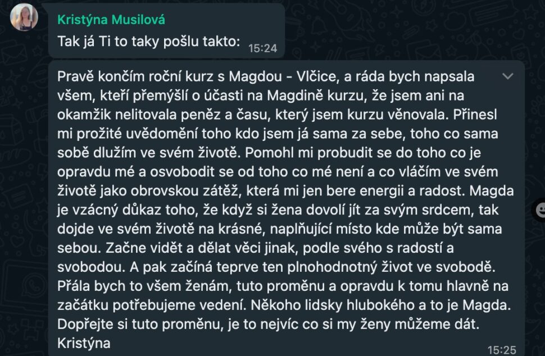Click the line starting 'sobě dlužím ve svém životě'
545x356 pixels.
pos(269,153)
